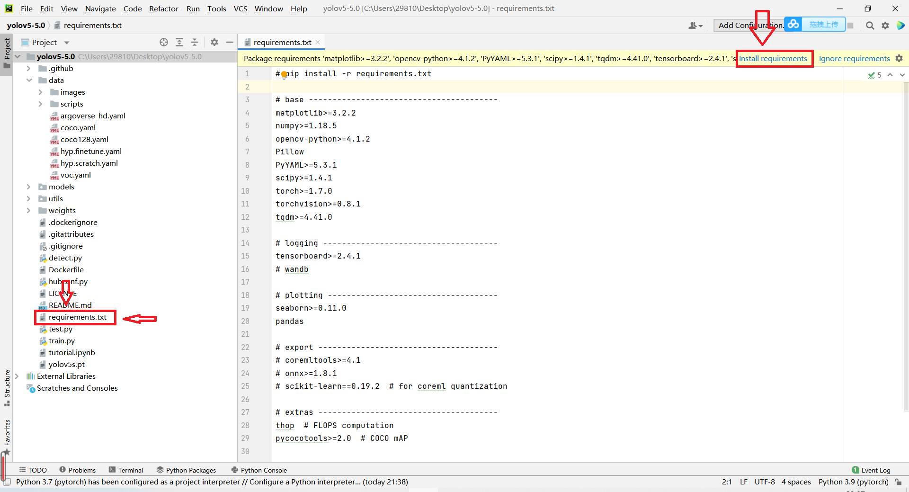Open IDE settings gear in top toolbar
This screenshot has height=492, width=909.
point(885,26)
